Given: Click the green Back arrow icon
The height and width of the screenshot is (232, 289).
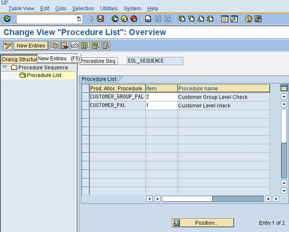Looking at the screenshot, I should click(115, 19).
